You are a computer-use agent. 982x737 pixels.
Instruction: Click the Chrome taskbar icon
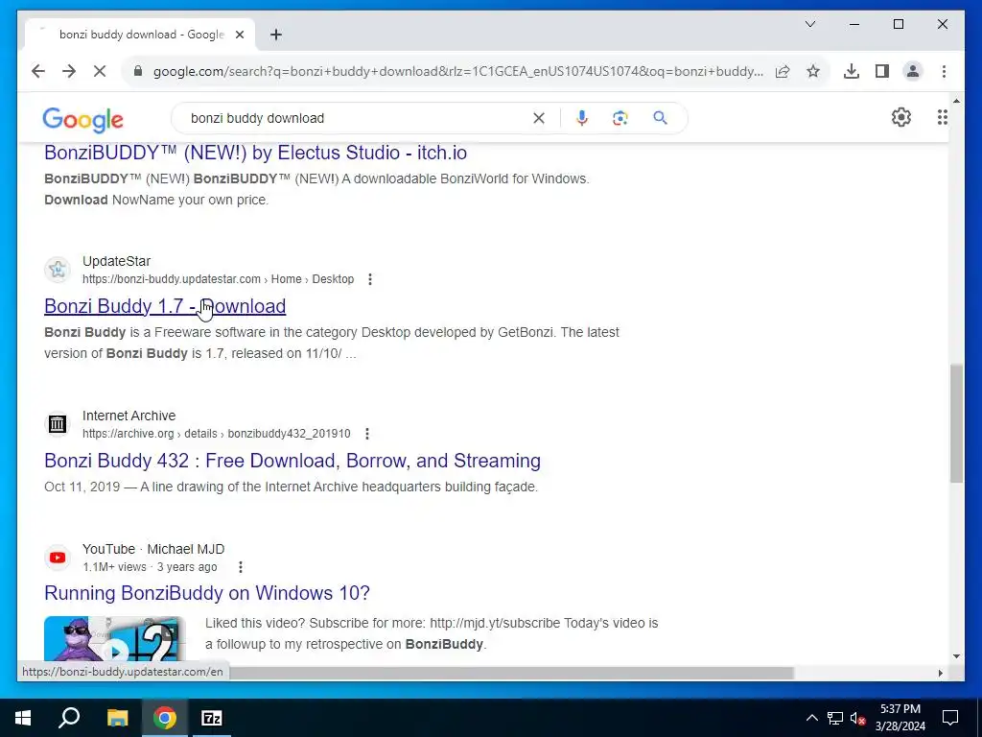click(x=165, y=718)
